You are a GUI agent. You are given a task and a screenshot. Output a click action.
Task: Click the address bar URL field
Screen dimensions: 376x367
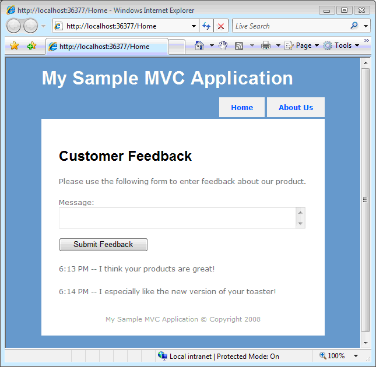point(126,26)
